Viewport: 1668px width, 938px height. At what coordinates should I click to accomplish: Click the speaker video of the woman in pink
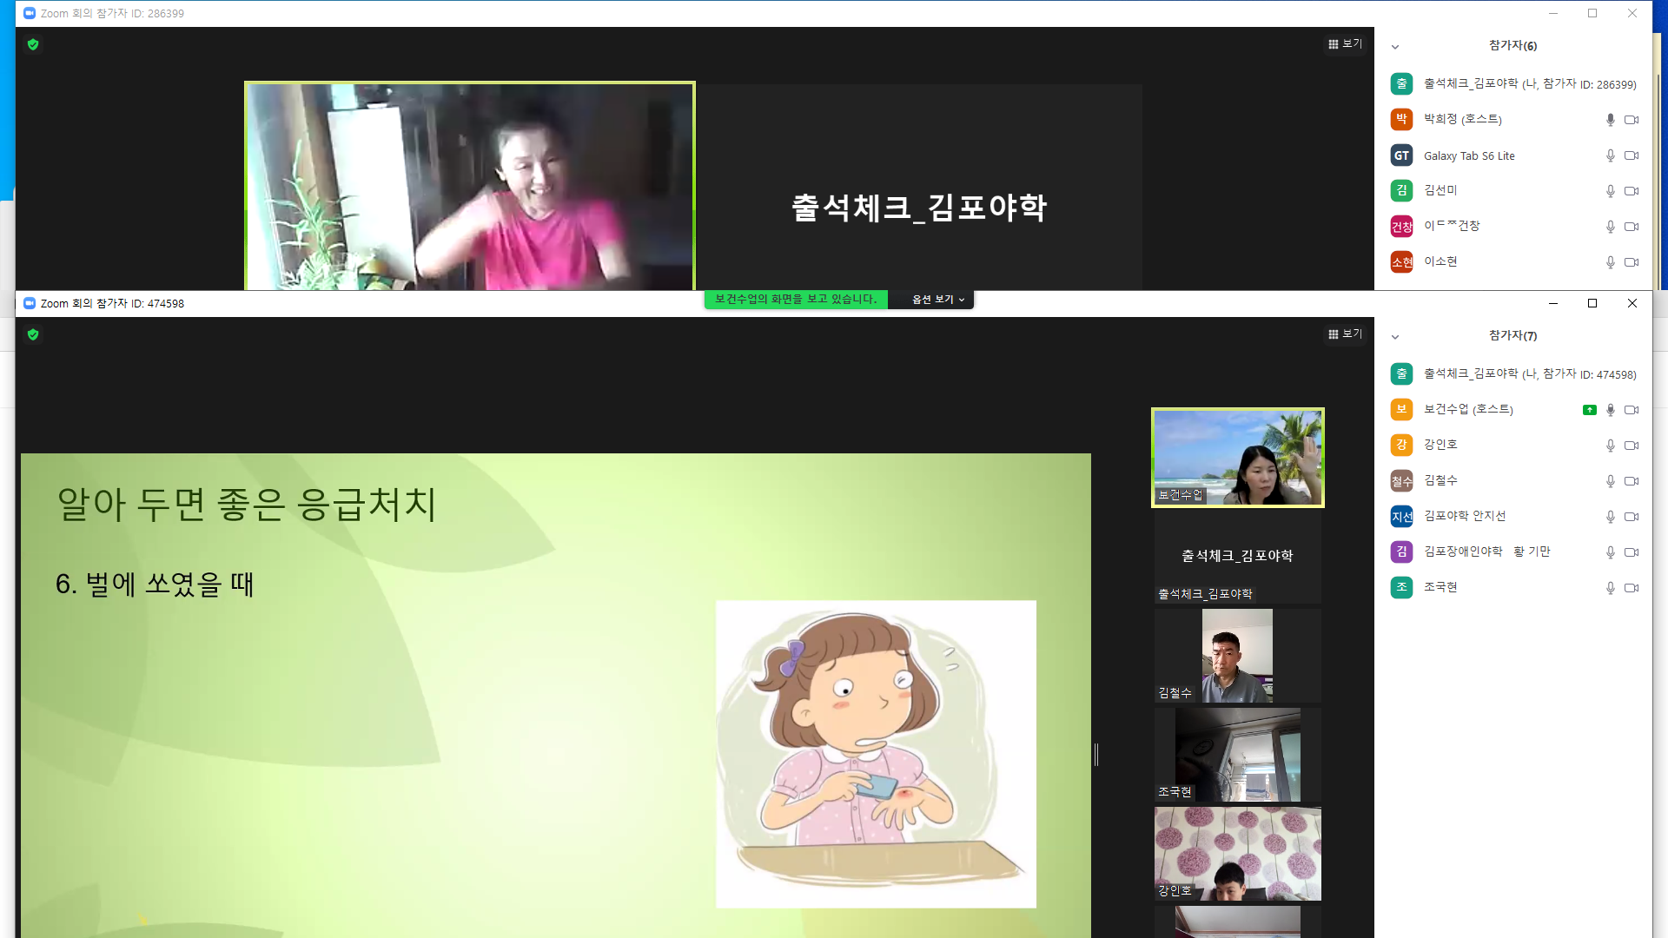tap(470, 186)
